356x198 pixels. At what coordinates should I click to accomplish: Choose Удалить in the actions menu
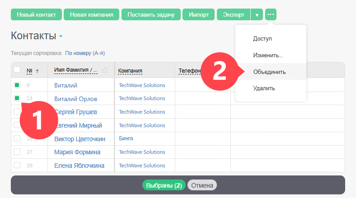point(264,88)
